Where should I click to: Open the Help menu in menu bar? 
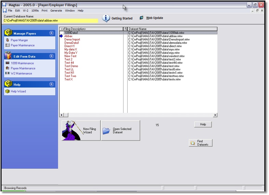click(80, 11)
